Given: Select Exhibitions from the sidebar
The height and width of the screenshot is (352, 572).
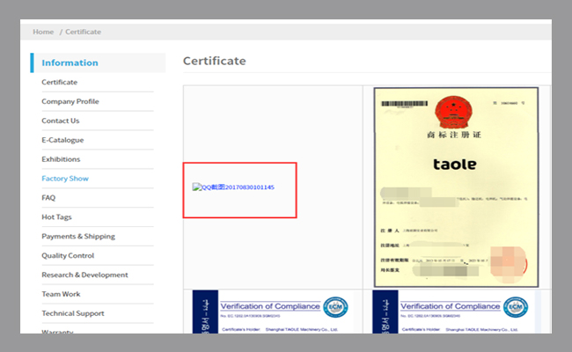Looking at the screenshot, I should coord(61,159).
